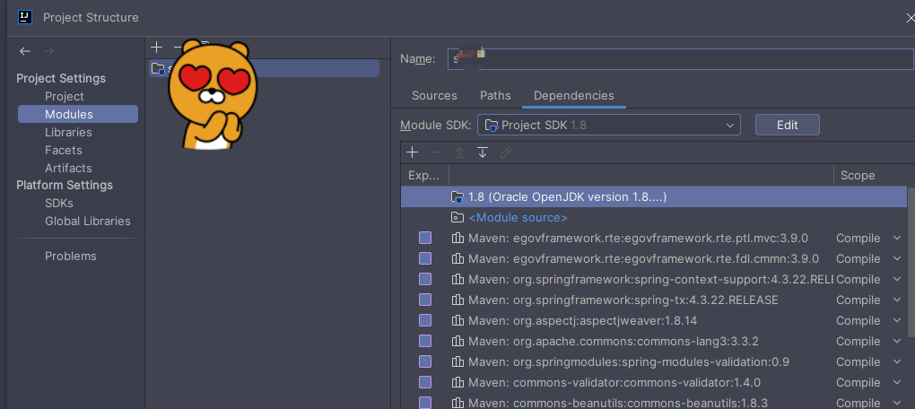Open SDKs under Platform Settings
This screenshot has width=915, height=409.
[59, 204]
